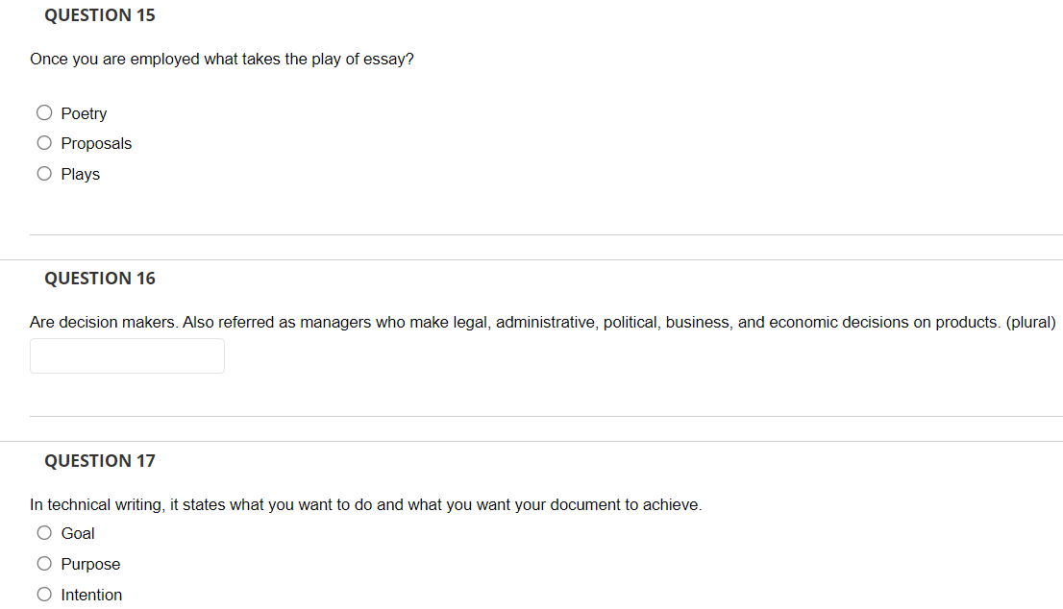Click the Goal answer label text

[x=77, y=534]
